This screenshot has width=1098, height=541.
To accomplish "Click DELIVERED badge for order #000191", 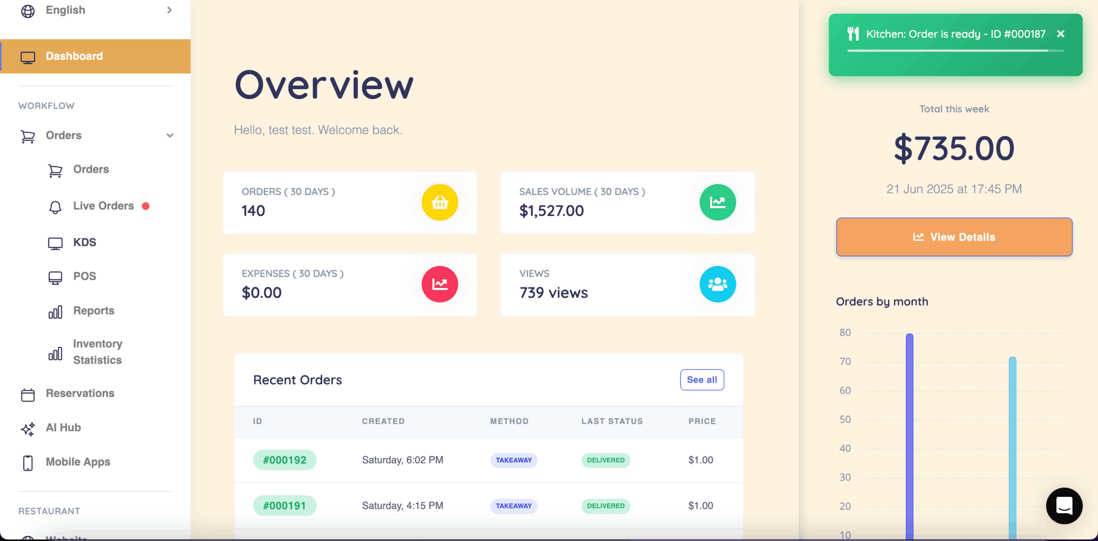I will point(606,506).
